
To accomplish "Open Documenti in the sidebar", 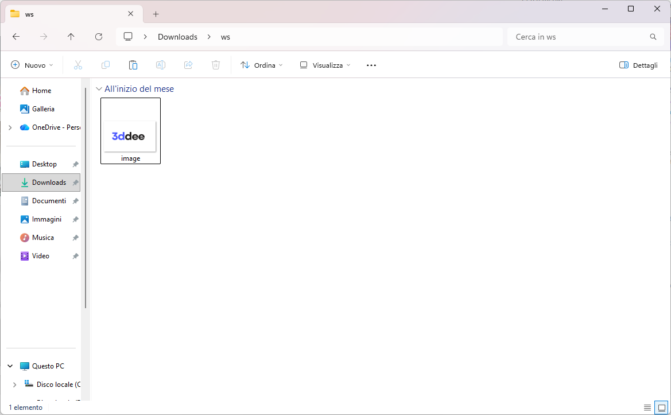I will (x=49, y=201).
